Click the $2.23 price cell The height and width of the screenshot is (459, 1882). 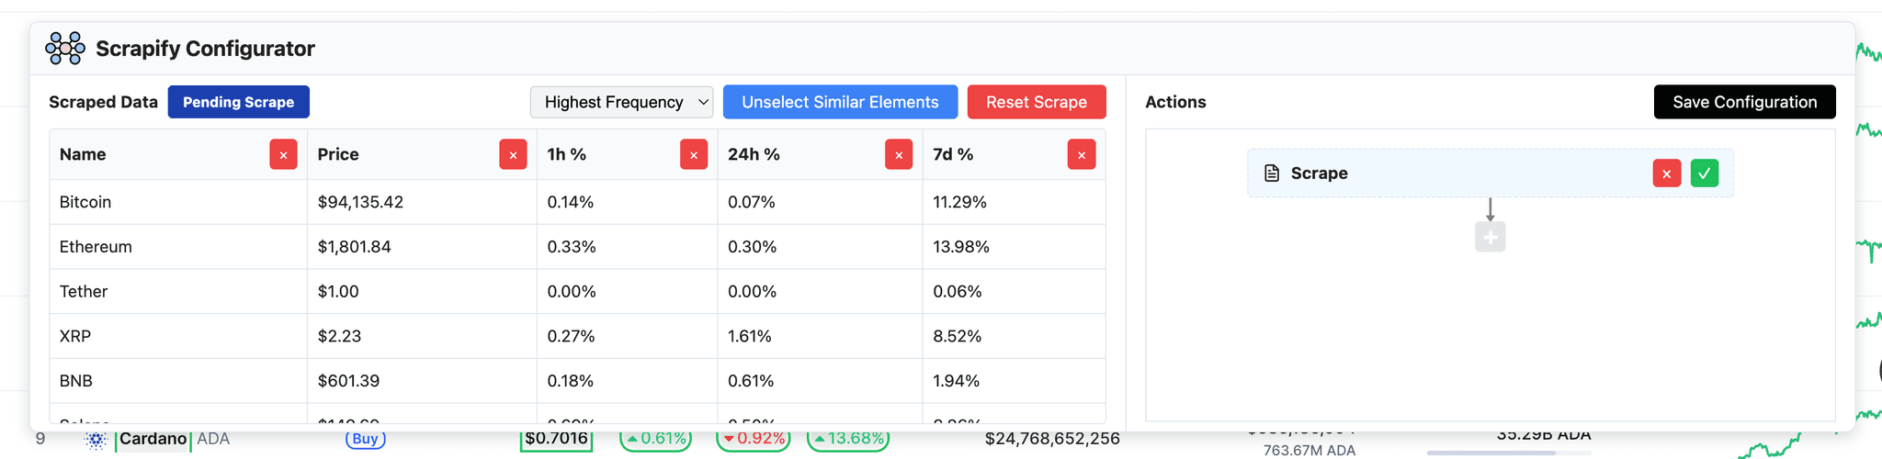pos(422,336)
